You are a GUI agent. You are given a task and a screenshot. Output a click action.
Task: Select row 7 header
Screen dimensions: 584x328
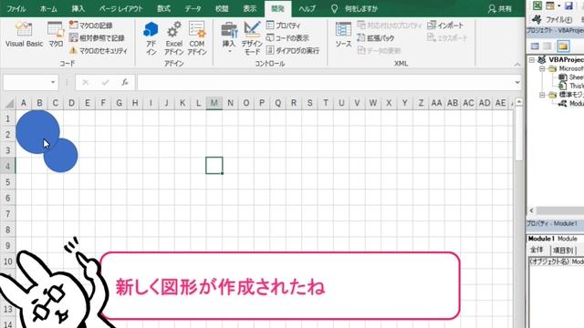[8, 213]
